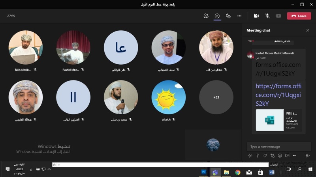This screenshot has height=177, width=316.
Task: Open the Loop components icon in chat
Action: click(273, 155)
